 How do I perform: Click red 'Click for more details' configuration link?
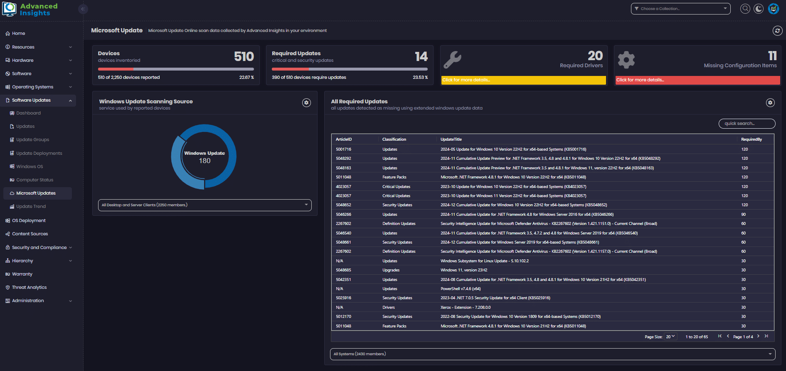tap(697, 80)
